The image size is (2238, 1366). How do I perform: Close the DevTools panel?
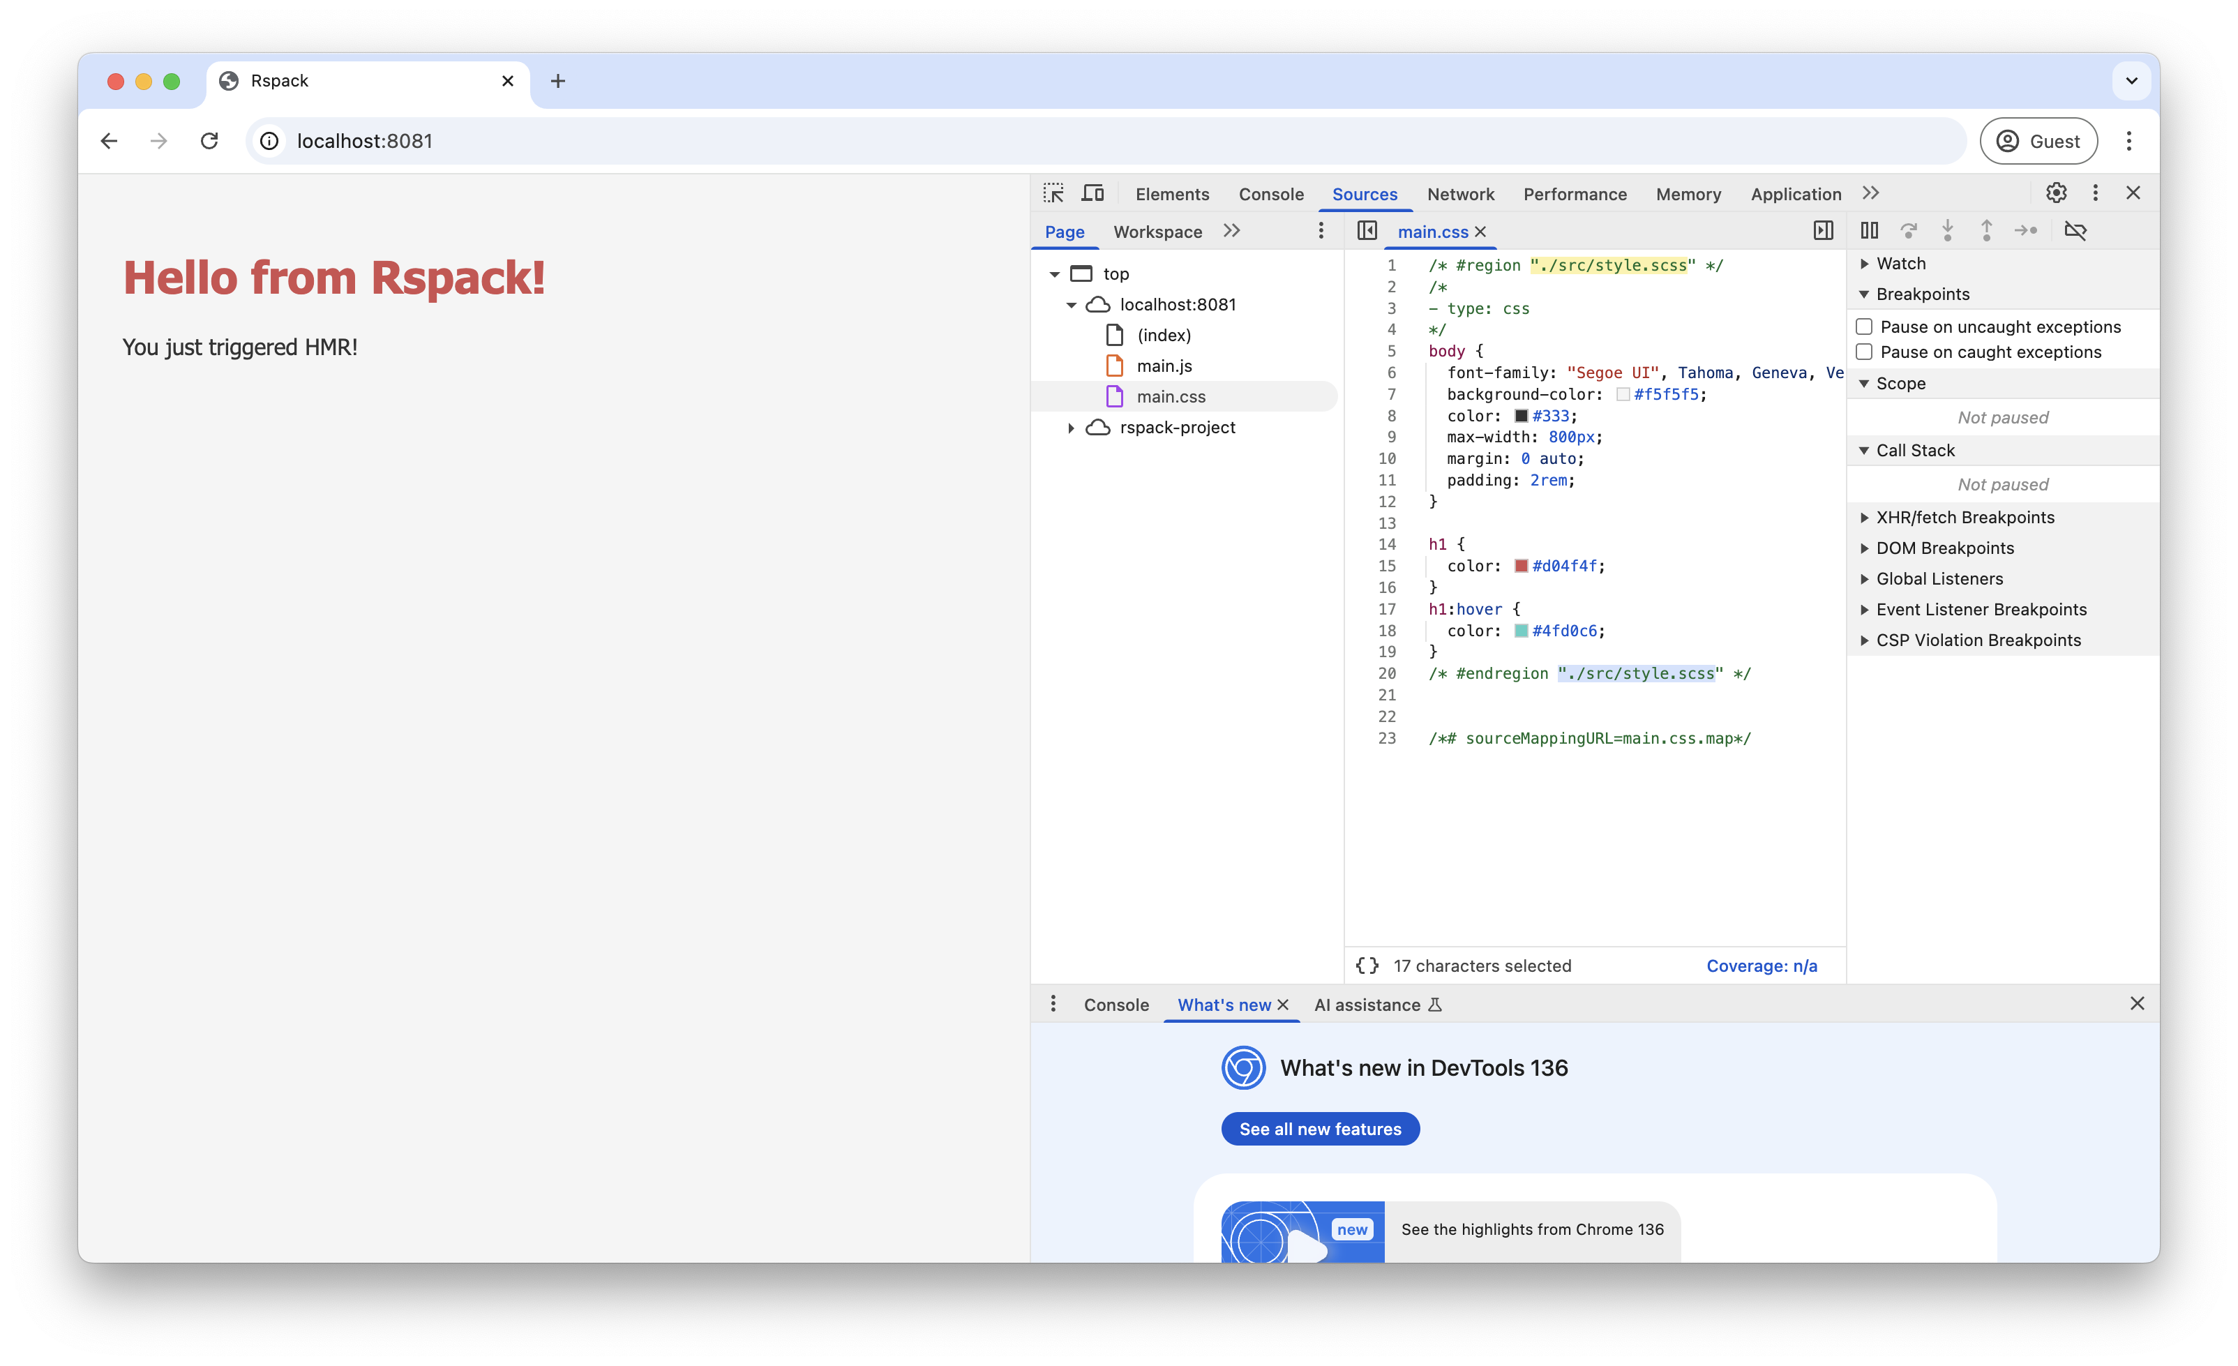point(2133,193)
